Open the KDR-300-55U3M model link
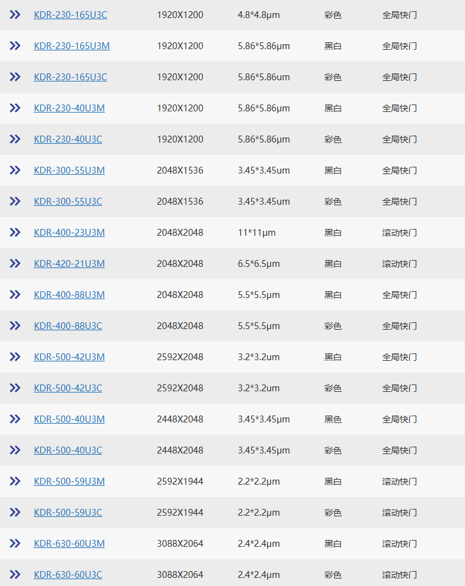Viewport: 465px width, 586px height. (x=69, y=170)
